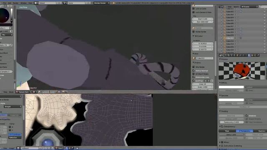Collapse the Diffuse panel
Image resolution: width=267 pixels, height=150 pixels.
click(x=220, y=82)
